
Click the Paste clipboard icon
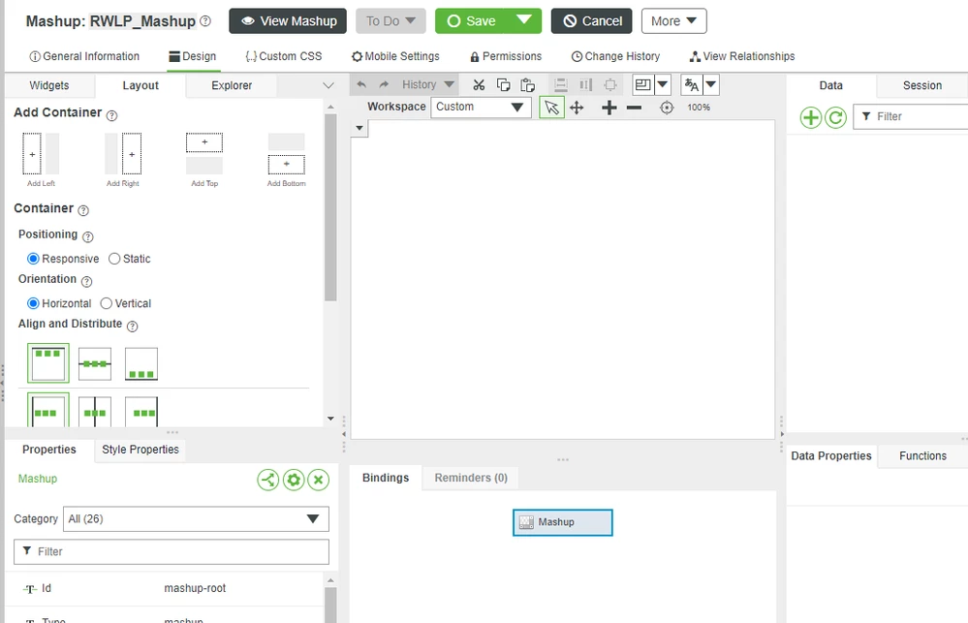point(527,84)
